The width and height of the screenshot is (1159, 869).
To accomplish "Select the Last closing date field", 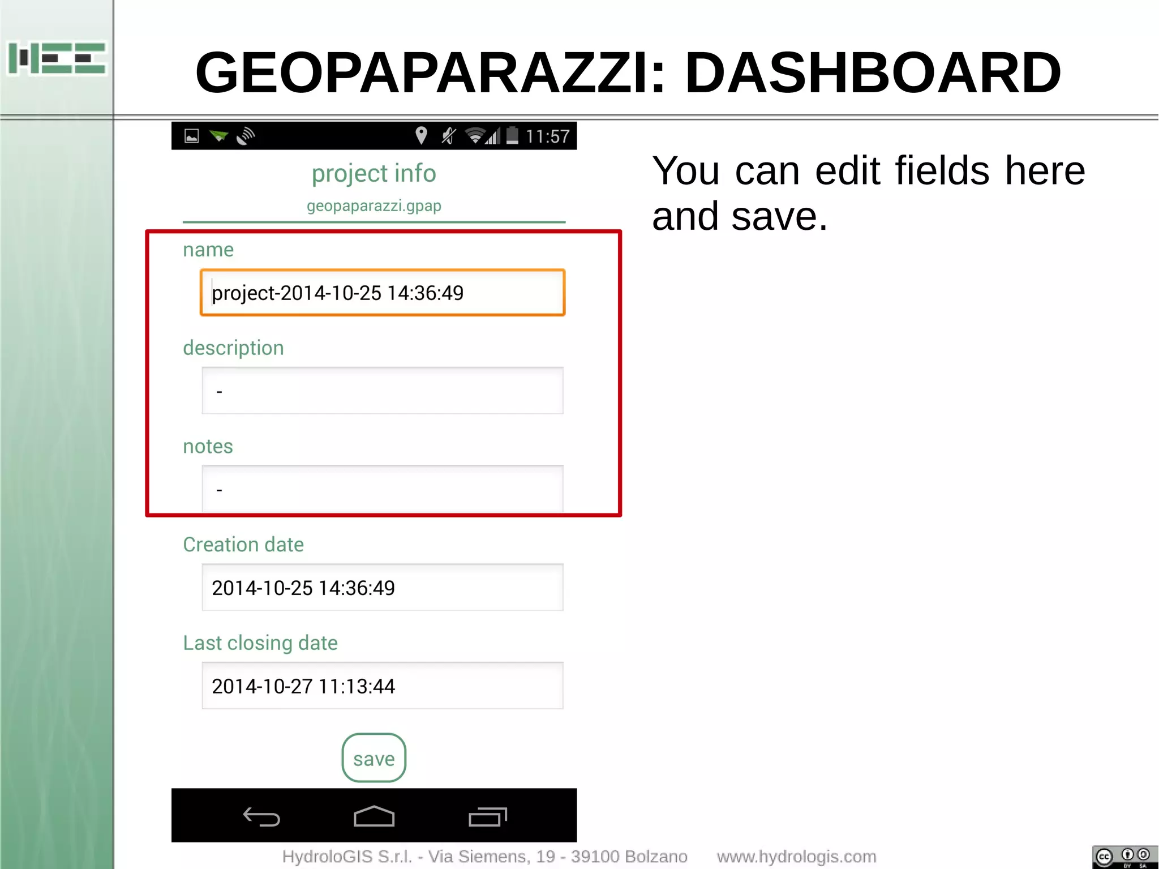I will pos(383,686).
